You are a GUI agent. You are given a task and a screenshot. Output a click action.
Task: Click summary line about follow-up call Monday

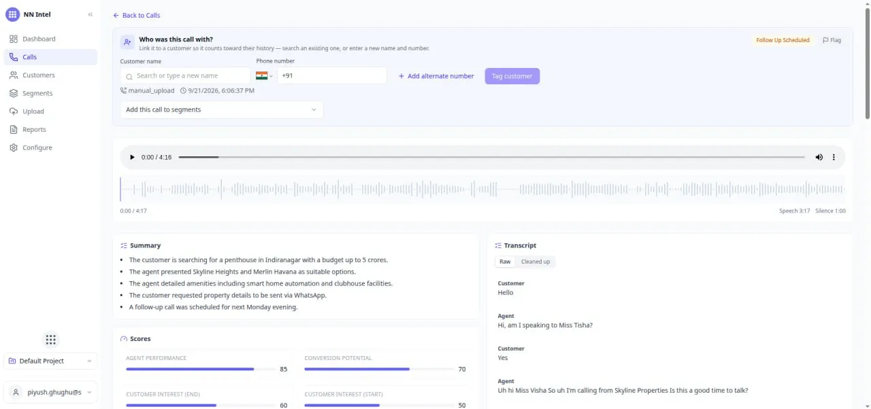click(x=214, y=307)
